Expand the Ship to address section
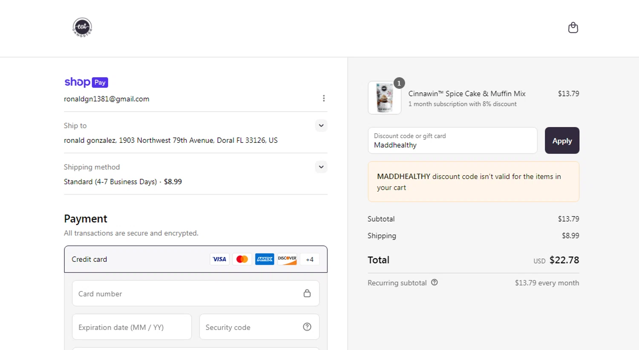The width and height of the screenshot is (639, 350). pyautogui.click(x=321, y=125)
